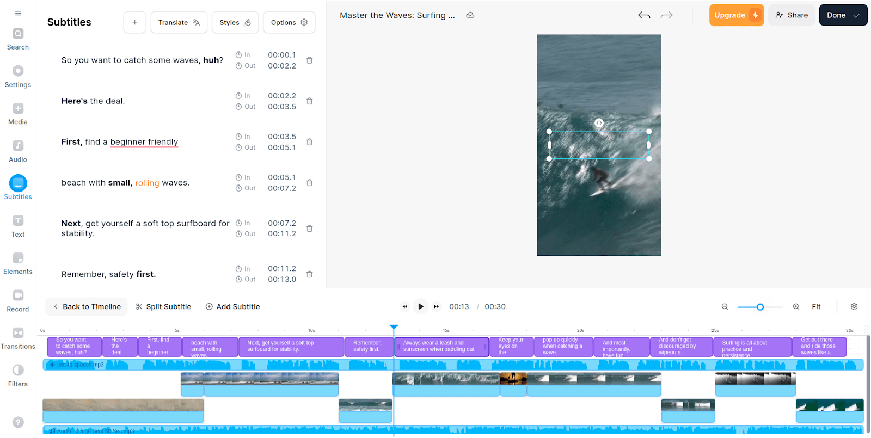Go Back to Timeline
Image resolution: width=871 pixels, height=438 pixels.
pos(87,307)
